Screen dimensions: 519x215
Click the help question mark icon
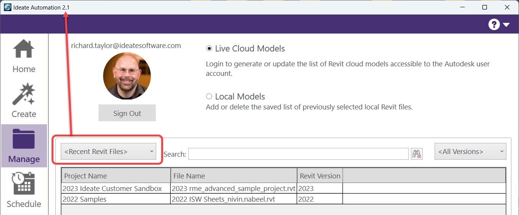[x=494, y=24]
